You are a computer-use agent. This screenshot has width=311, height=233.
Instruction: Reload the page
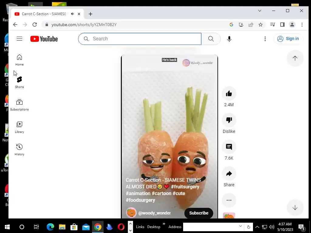click(35, 25)
